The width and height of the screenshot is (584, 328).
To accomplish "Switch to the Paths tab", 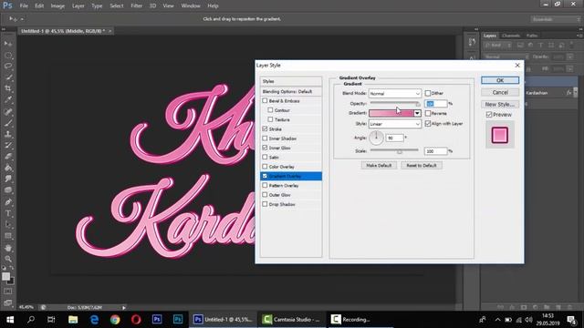I will [x=532, y=36].
